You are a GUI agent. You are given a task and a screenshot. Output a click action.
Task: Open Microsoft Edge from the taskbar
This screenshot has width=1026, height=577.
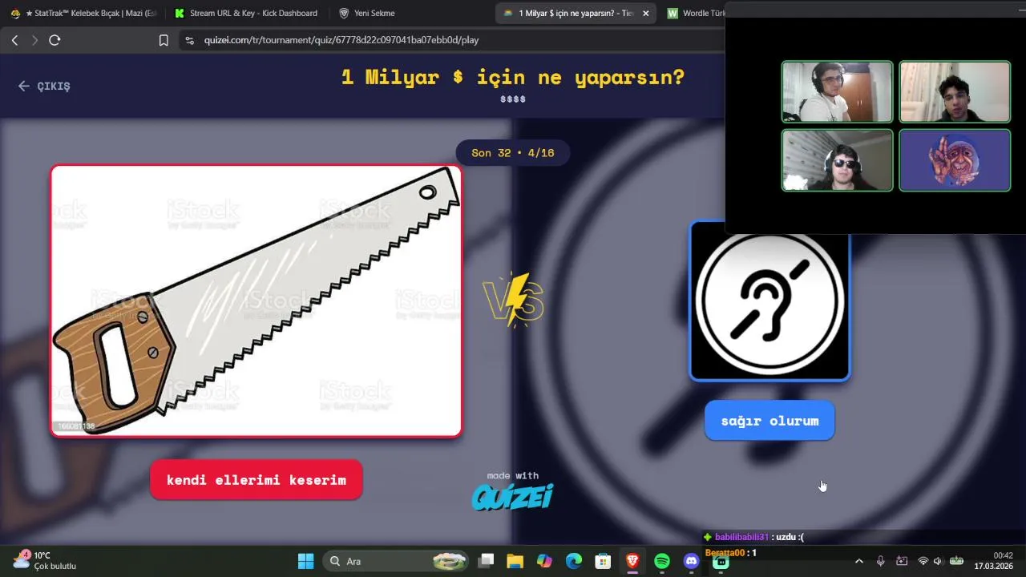click(574, 561)
